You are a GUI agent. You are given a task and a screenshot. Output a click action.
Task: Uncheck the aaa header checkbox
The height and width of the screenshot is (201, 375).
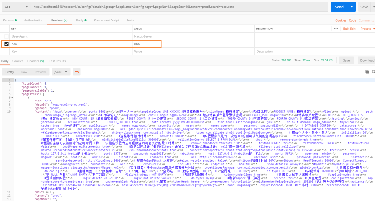click(x=6, y=44)
